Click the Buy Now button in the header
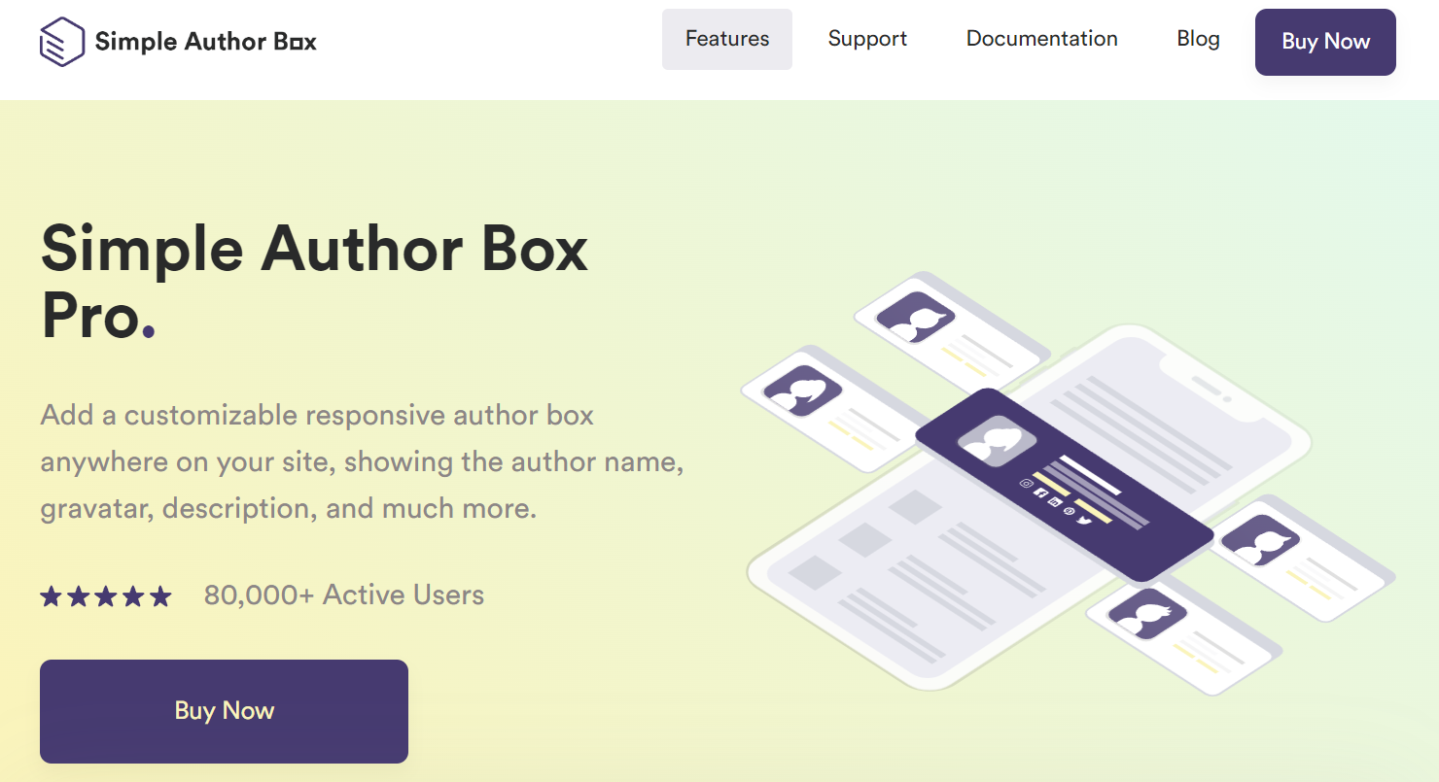 tap(1325, 42)
